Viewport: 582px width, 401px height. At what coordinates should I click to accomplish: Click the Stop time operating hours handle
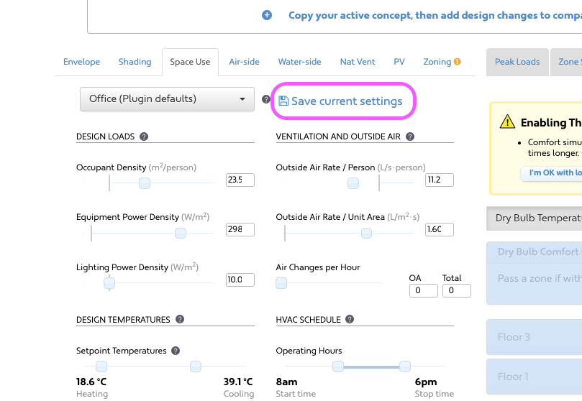[x=405, y=367]
